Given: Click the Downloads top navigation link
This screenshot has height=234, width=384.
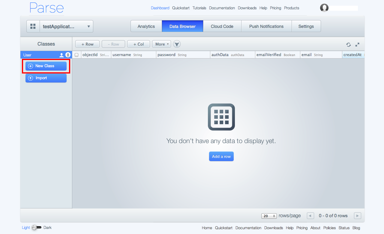Looking at the screenshot, I should pos(247,8).
